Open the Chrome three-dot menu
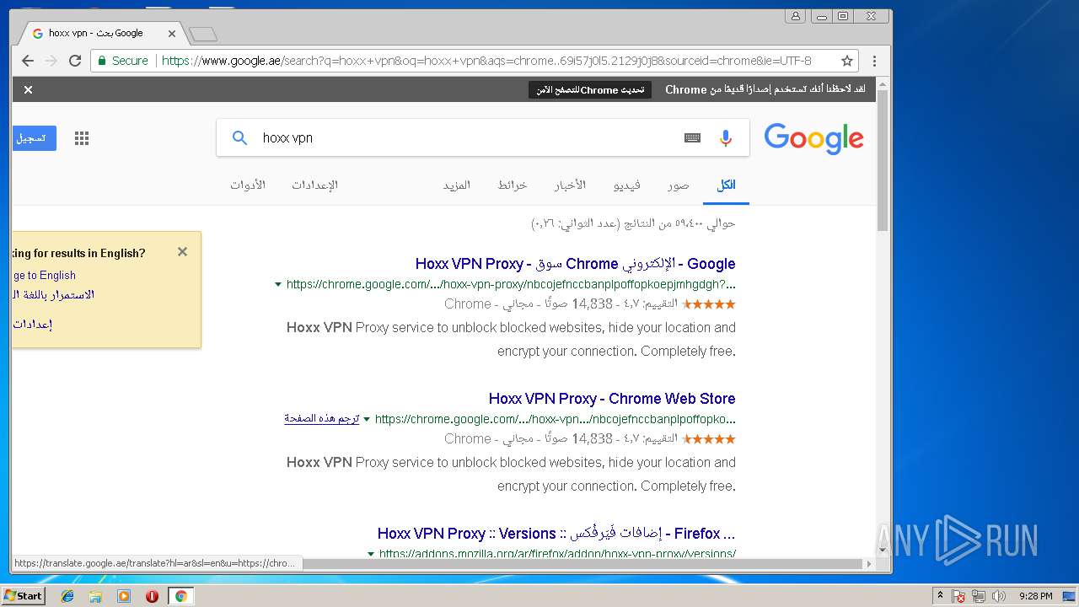The image size is (1079, 607). click(x=874, y=61)
